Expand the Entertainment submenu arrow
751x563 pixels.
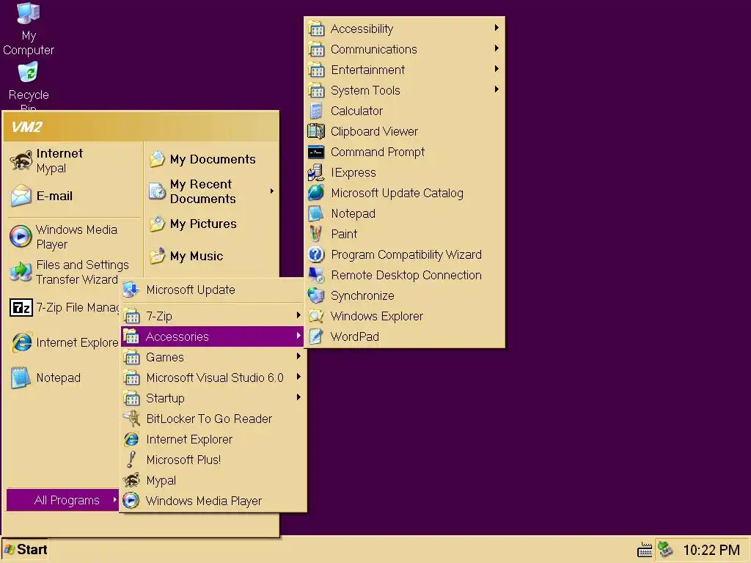[497, 69]
